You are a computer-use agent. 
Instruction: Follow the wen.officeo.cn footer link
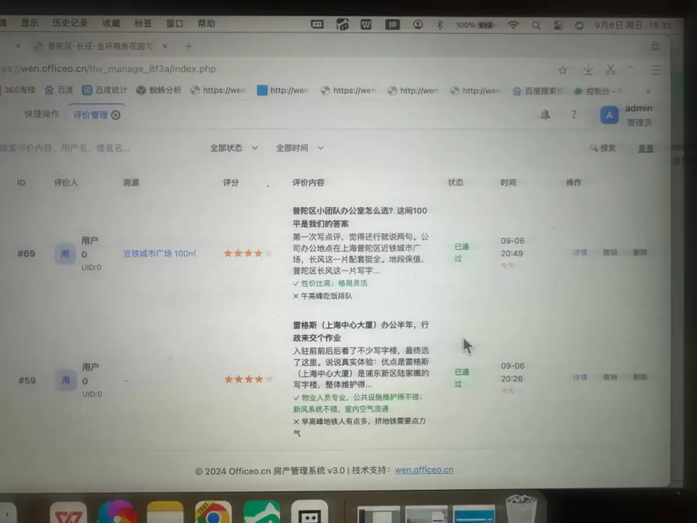pos(424,470)
